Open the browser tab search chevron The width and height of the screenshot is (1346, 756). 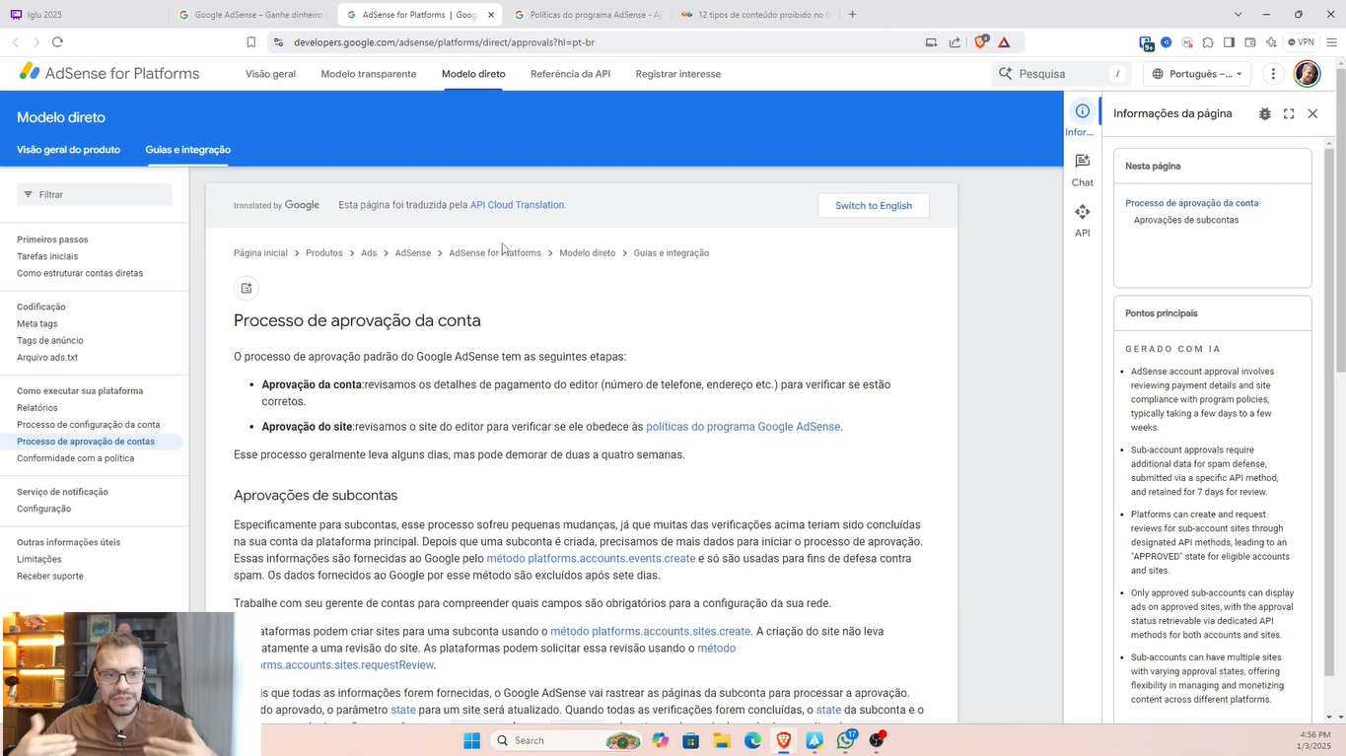pyautogui.click(x=1238, y=15)
